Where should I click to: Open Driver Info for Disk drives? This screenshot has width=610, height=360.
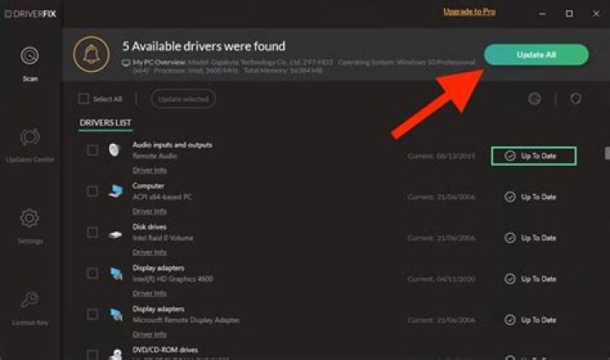tap(149, 252)
